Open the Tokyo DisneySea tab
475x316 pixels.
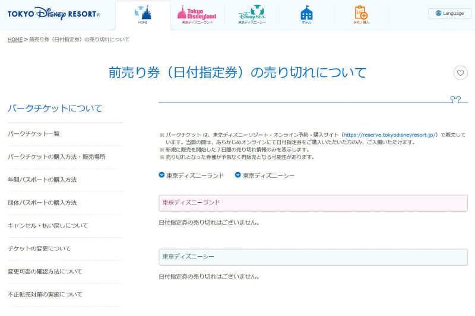252,14
